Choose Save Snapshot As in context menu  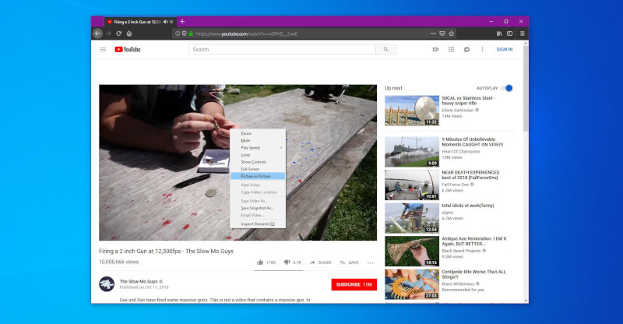click(258, 208)
